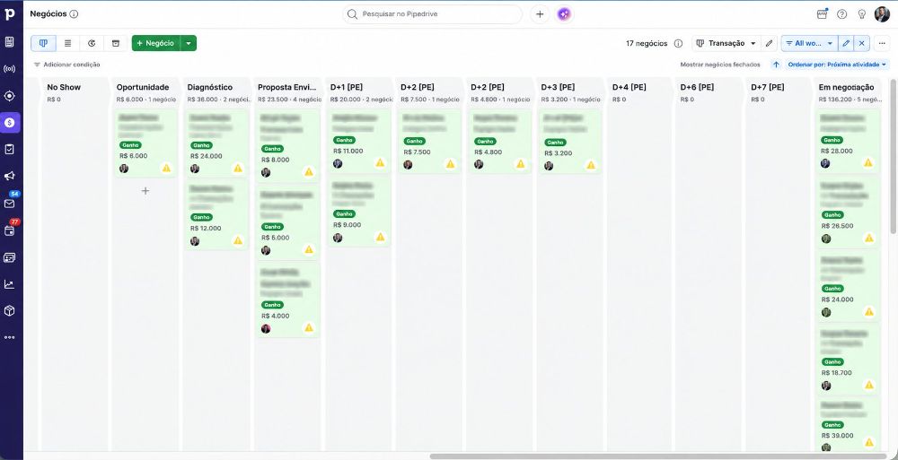Click the Ganho badge on the R$ 12.000 card
Viewport: 898px width, 460px height.
tap(201, 217)
